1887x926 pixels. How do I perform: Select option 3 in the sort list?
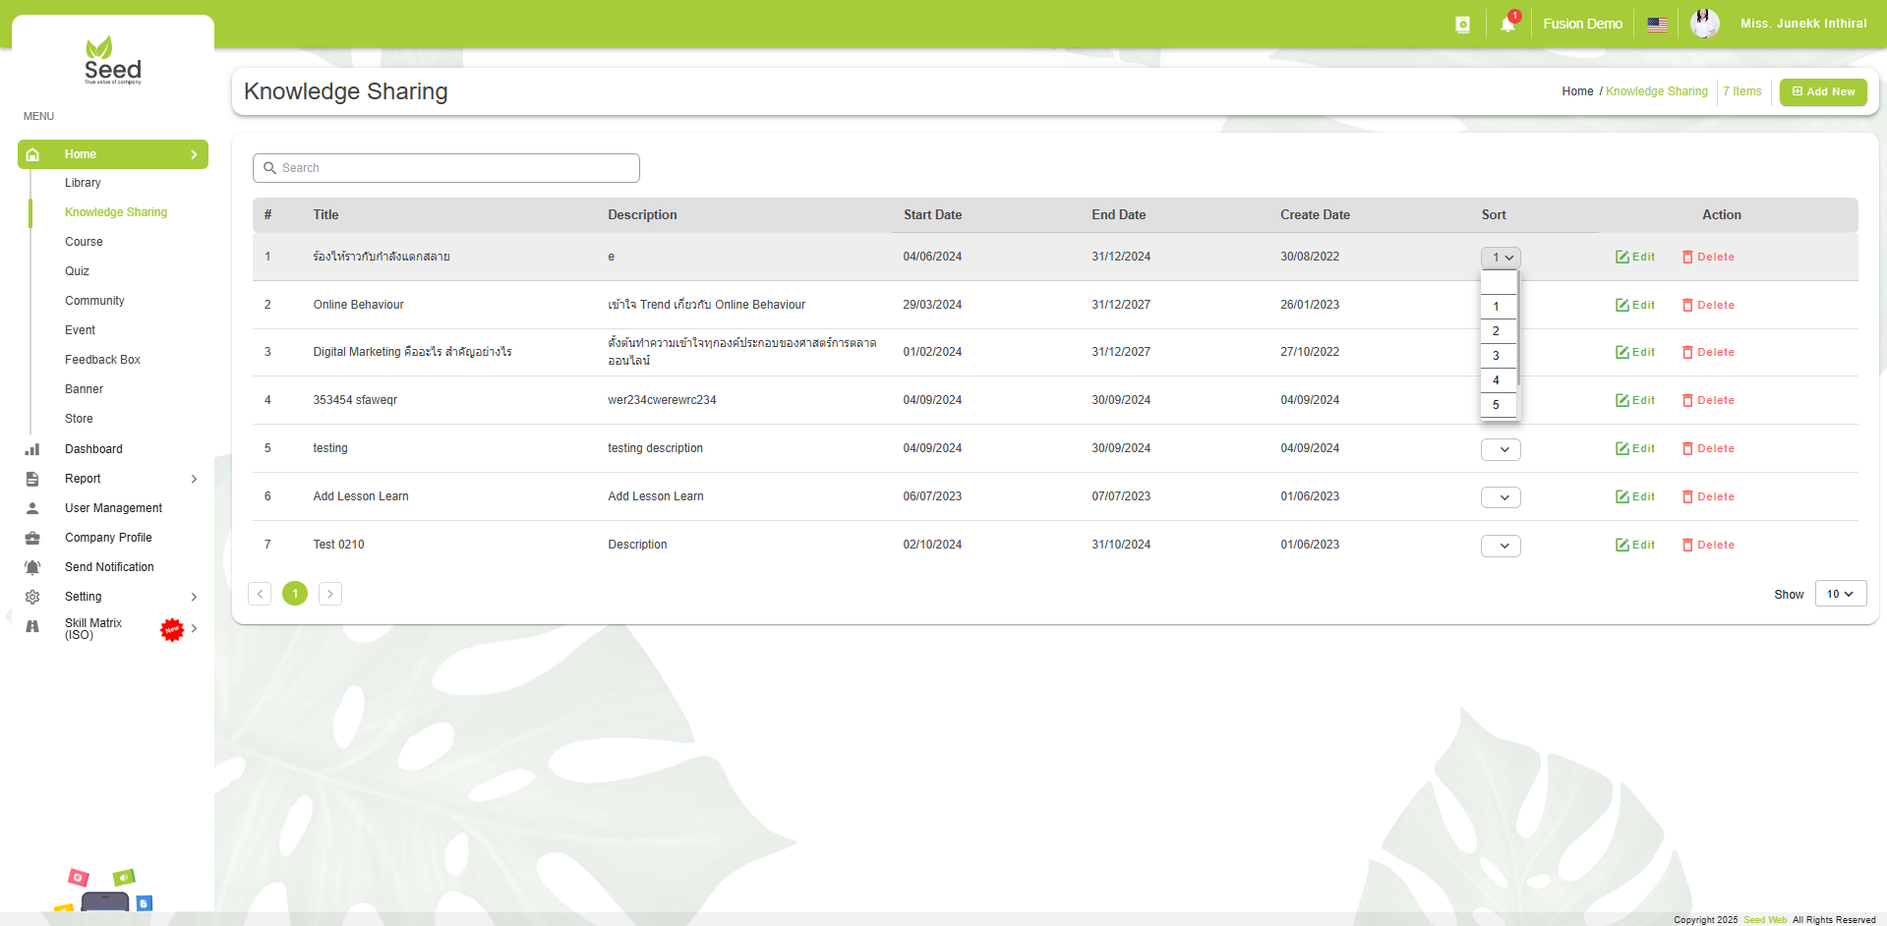point(1497,356)
